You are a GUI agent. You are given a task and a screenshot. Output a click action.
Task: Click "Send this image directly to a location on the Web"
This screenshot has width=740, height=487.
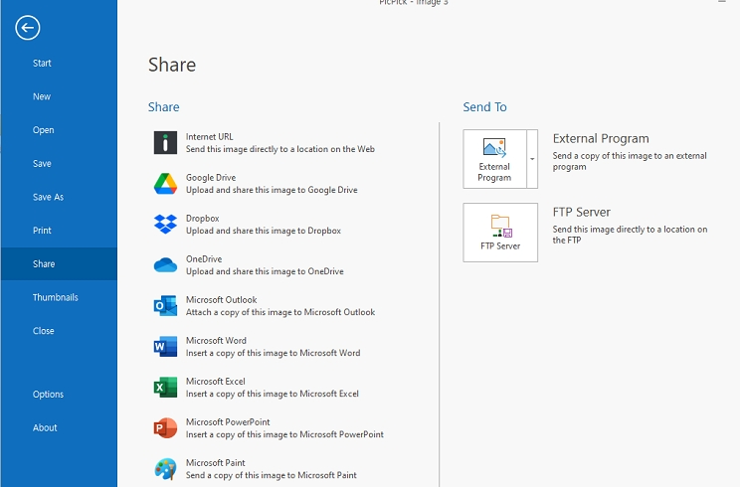tap(280, 149)
